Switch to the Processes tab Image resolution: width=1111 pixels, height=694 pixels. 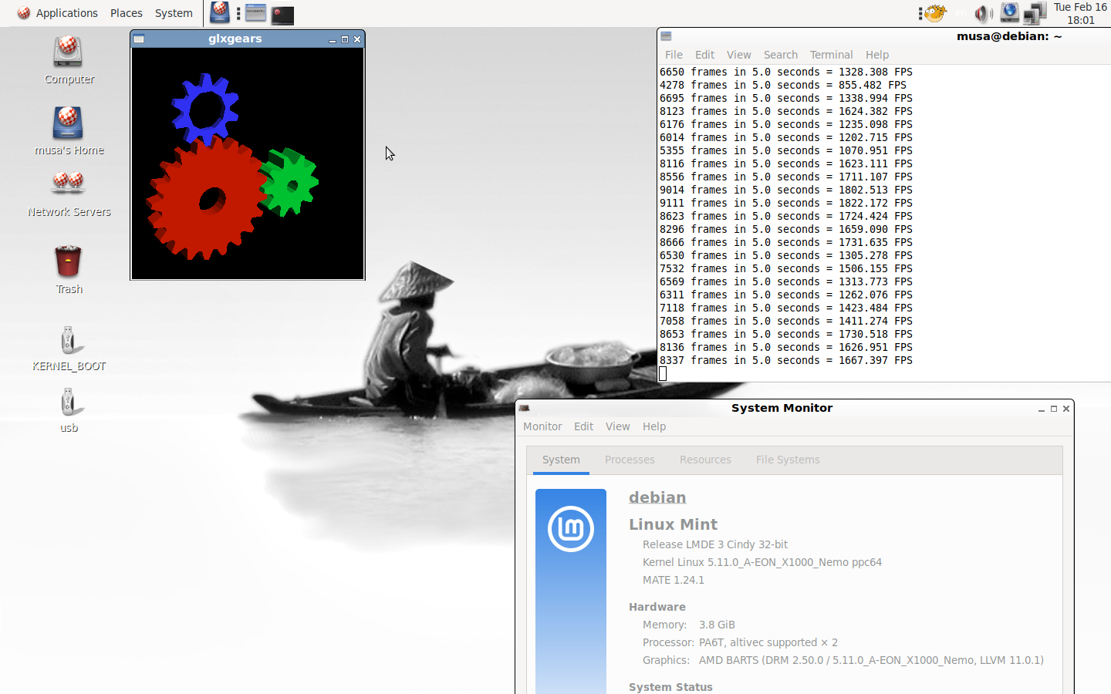point(630,460)
